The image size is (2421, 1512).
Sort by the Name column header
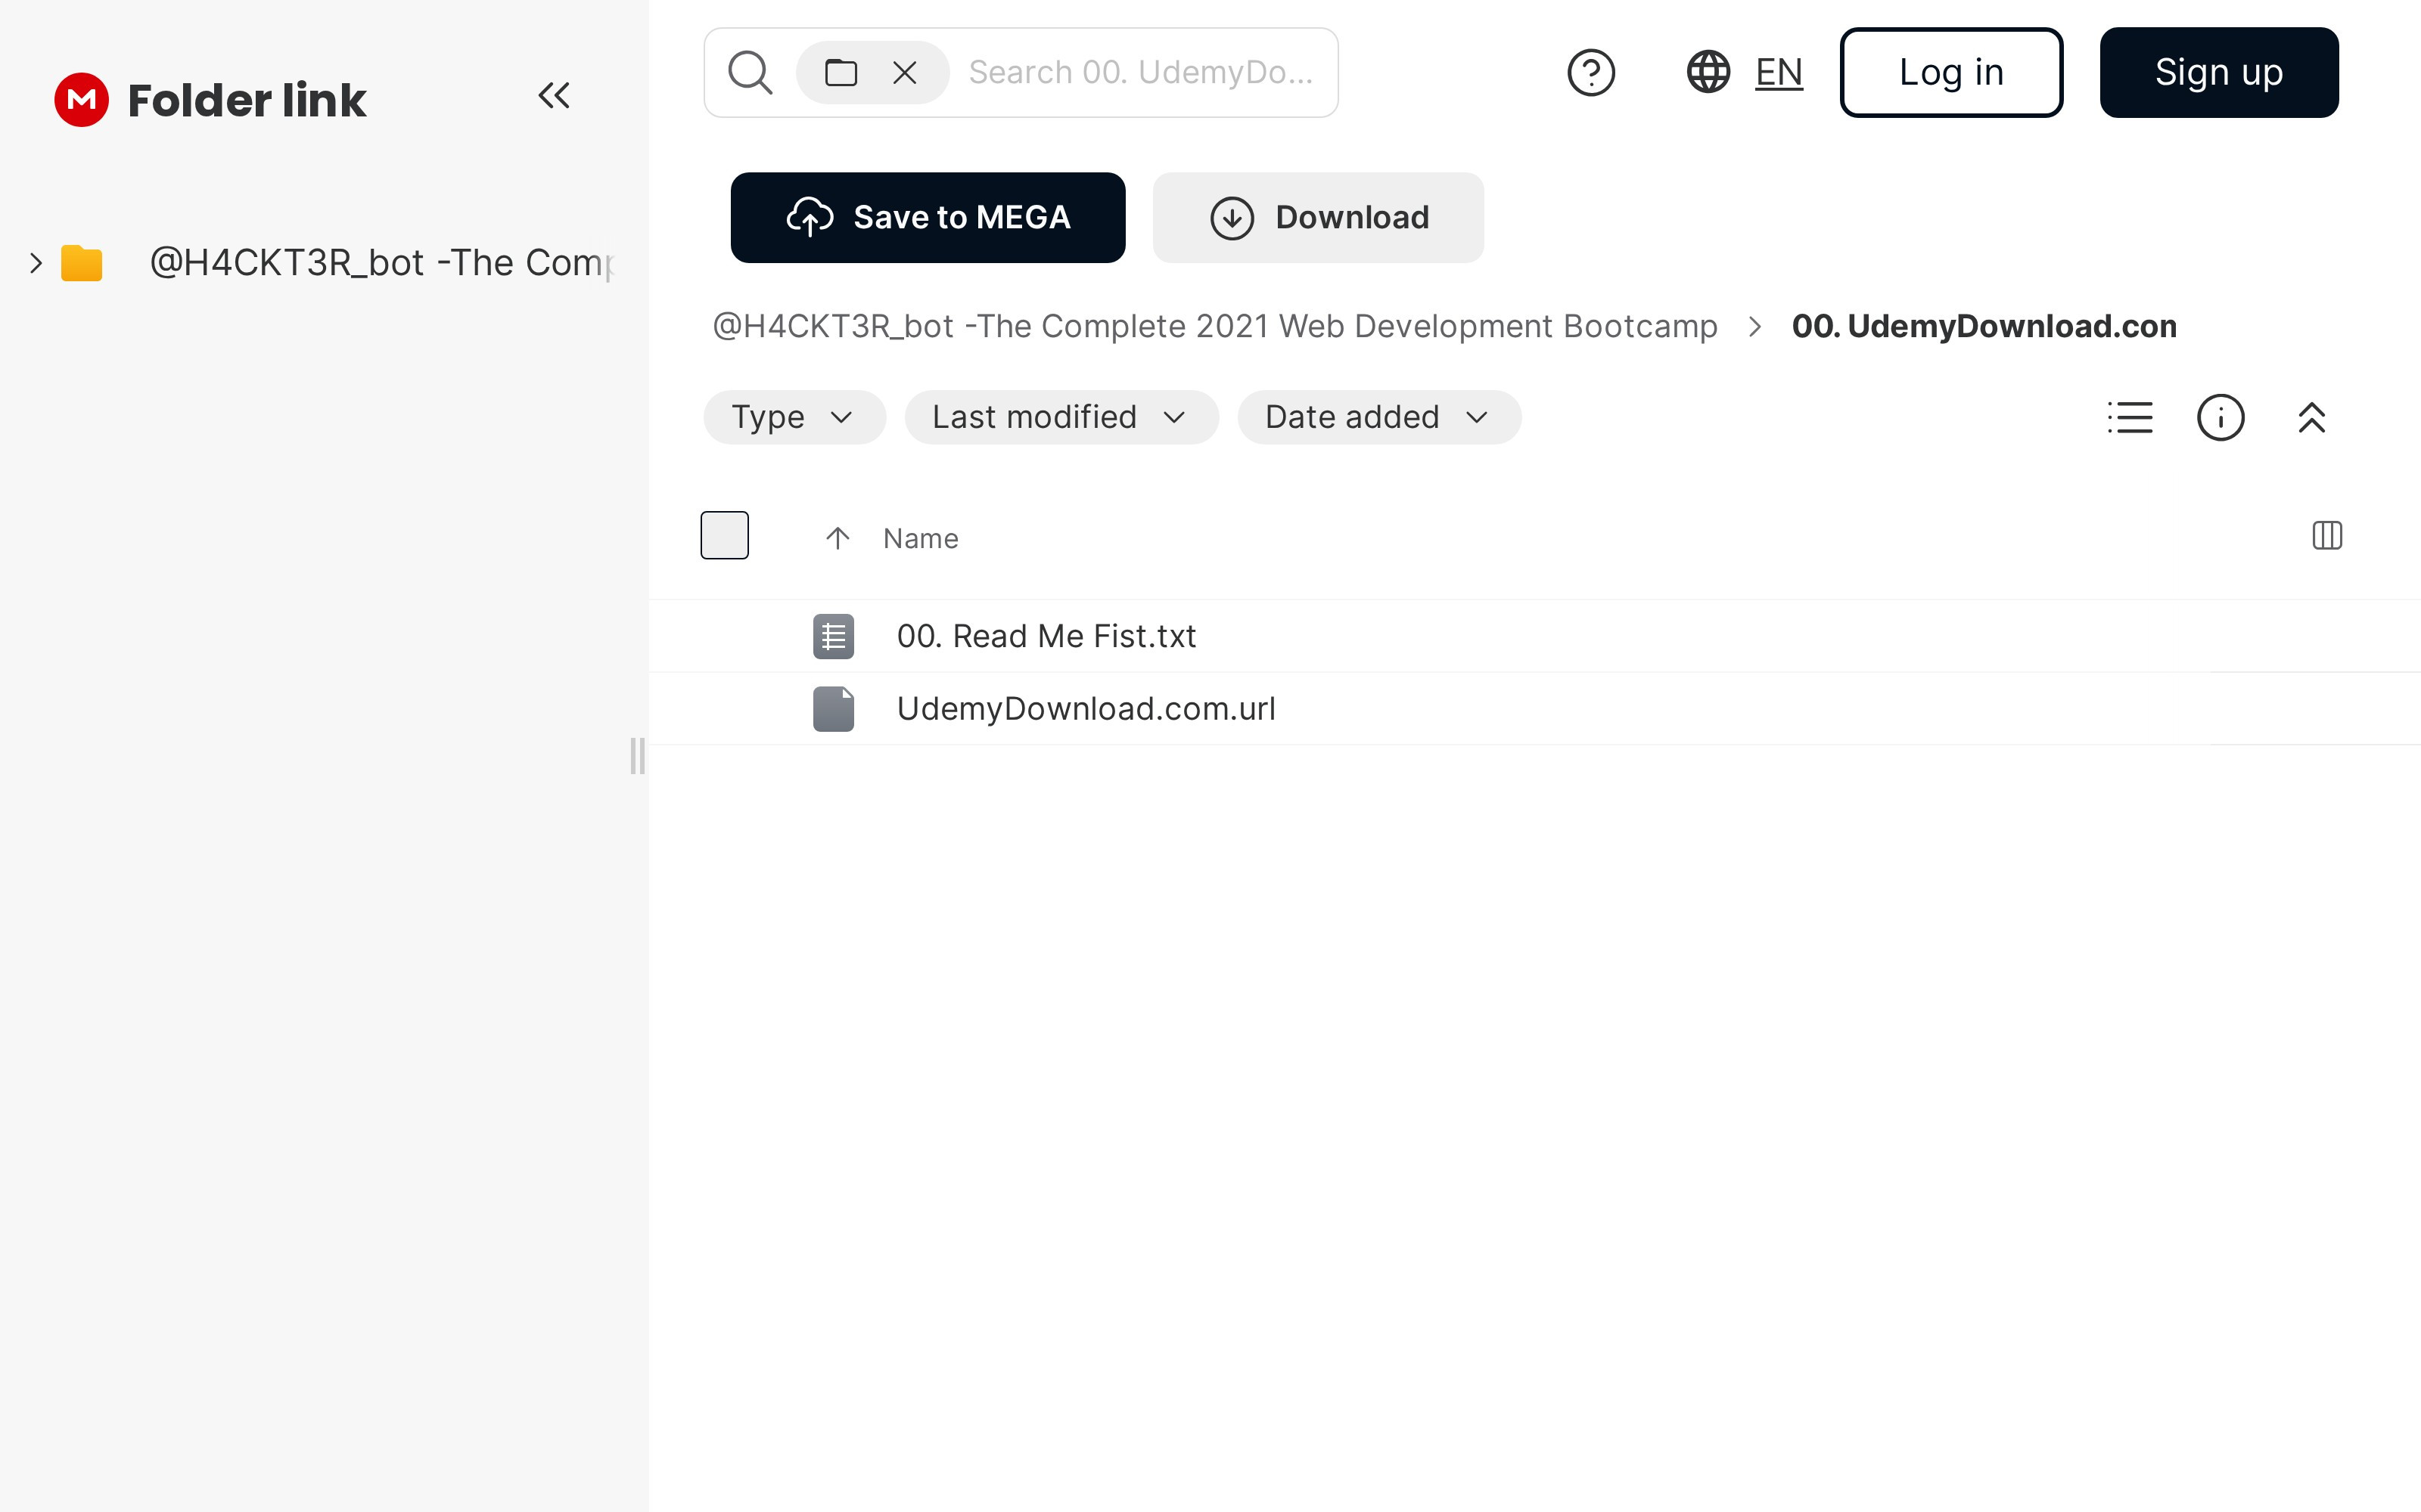[x=921, y=538]
